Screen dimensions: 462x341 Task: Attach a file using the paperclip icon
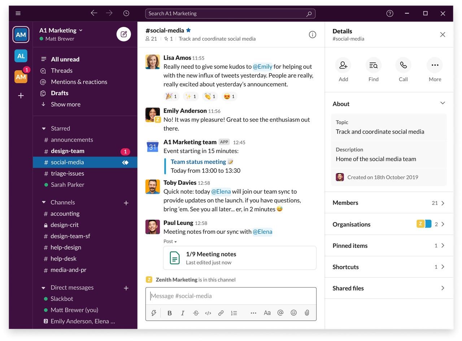306,313
